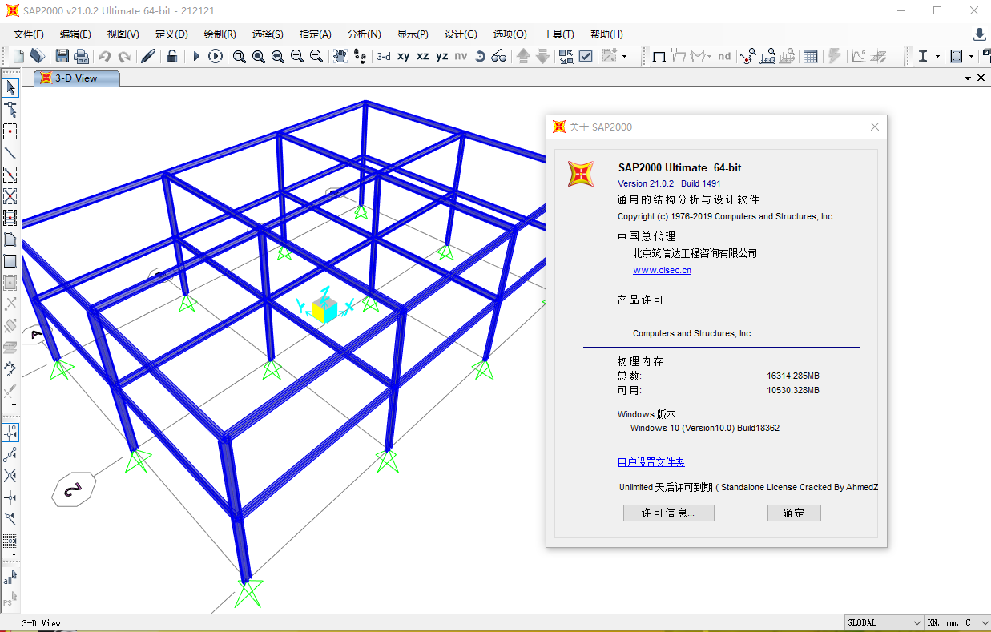
Task: Open the 帮助(H) menu
Action: 606,34
